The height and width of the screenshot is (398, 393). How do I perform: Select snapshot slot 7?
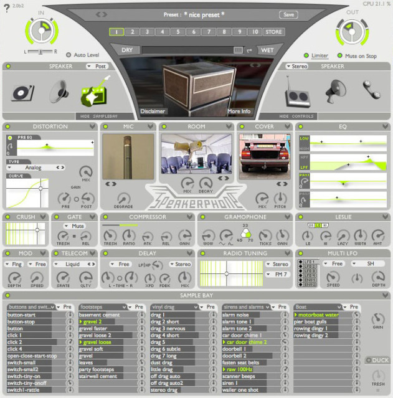(209, 32)
